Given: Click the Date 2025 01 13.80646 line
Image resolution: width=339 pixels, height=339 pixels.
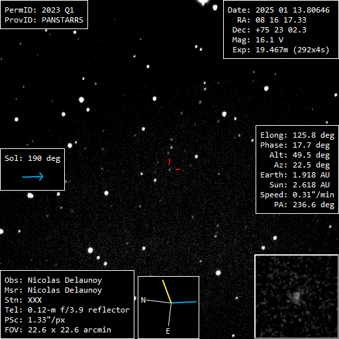Looking at the screenshot, I should point(279,10).
